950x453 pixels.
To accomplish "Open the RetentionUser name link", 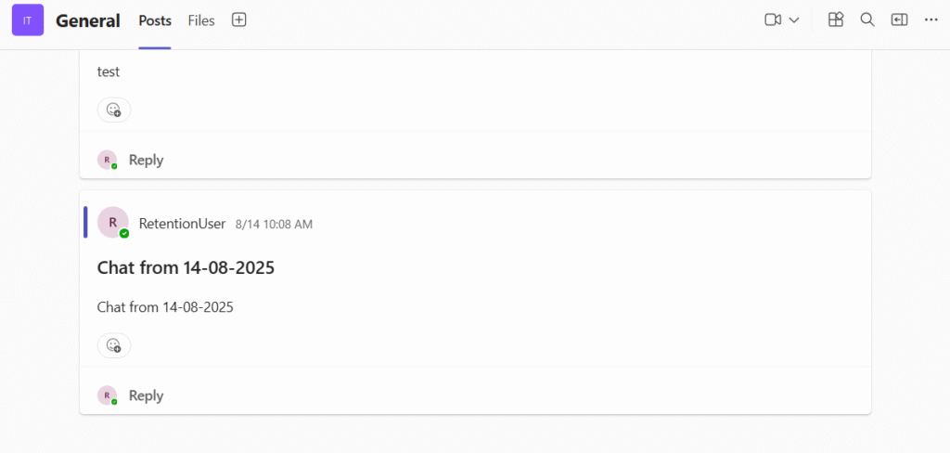I will 182,224.
